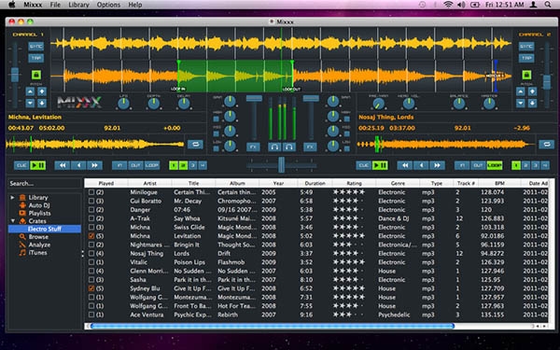Click Channel 1 large pitch down arrow
Viewport: 560px width, 350px height.
[42, 104]
